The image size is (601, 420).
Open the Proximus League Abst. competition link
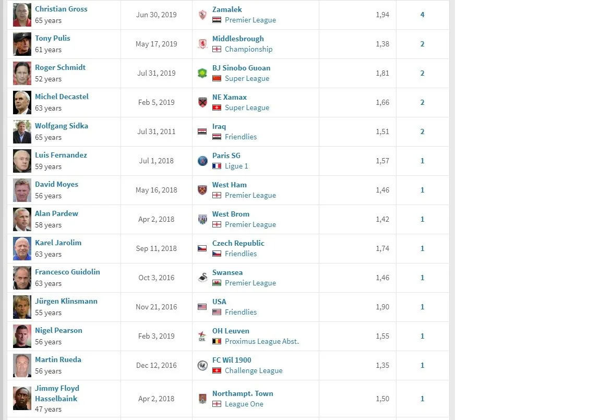pos(261,341)
